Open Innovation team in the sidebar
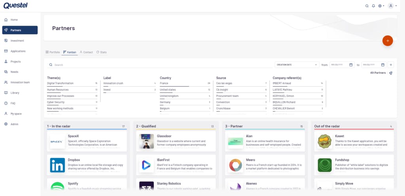Image resolution: width=405 pixels, height=196 pixels. [20, 82]
